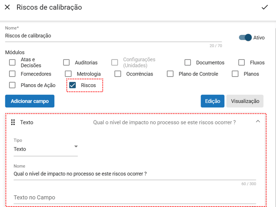Tick the Atas e Decisões checkbox

[x=12, y=62]
